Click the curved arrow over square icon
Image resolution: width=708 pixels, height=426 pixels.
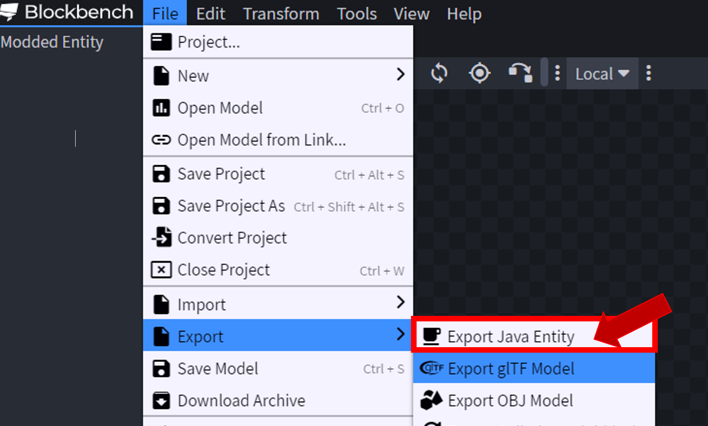click(x=520, y=73)
